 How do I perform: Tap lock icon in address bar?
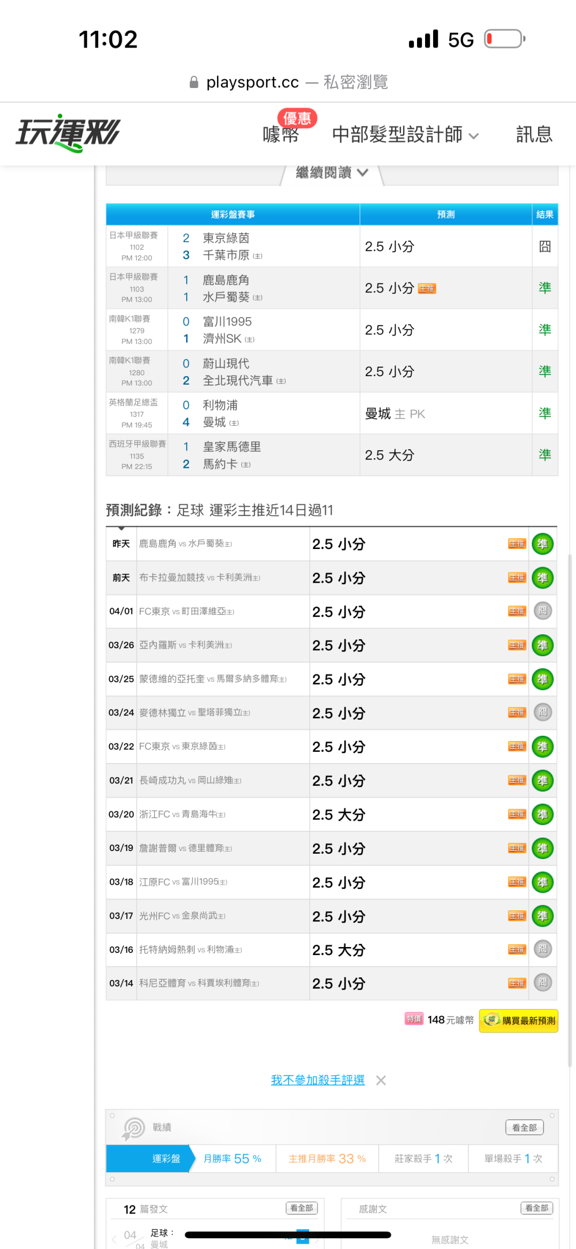[194, 82]
